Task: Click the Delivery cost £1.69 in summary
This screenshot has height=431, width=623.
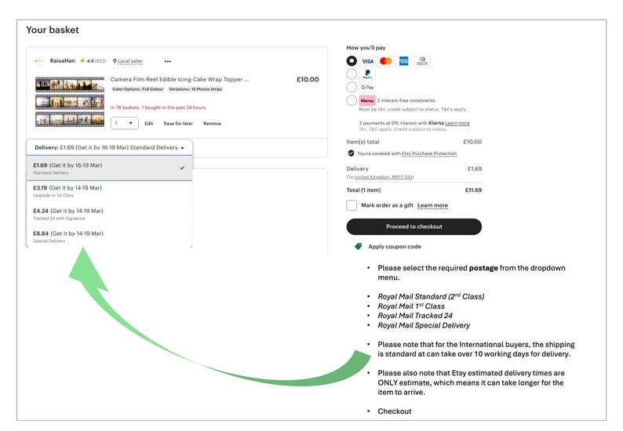Action: [x=475, y=168]
